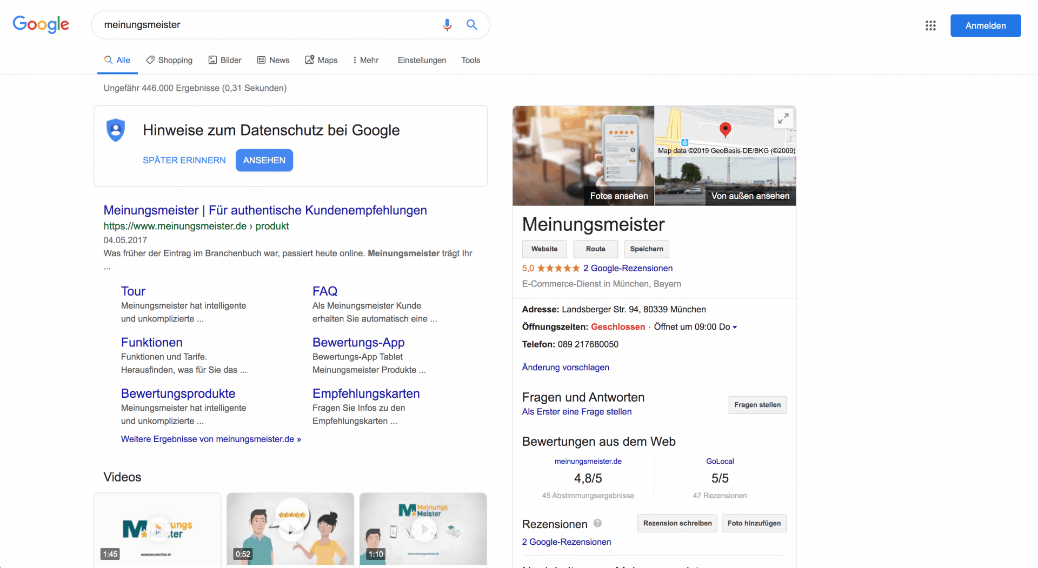Image resolution: width=1038 pixels, height=568 pixels.
Task: Click the five orange rating stars
Action: (x=558, y=268)
